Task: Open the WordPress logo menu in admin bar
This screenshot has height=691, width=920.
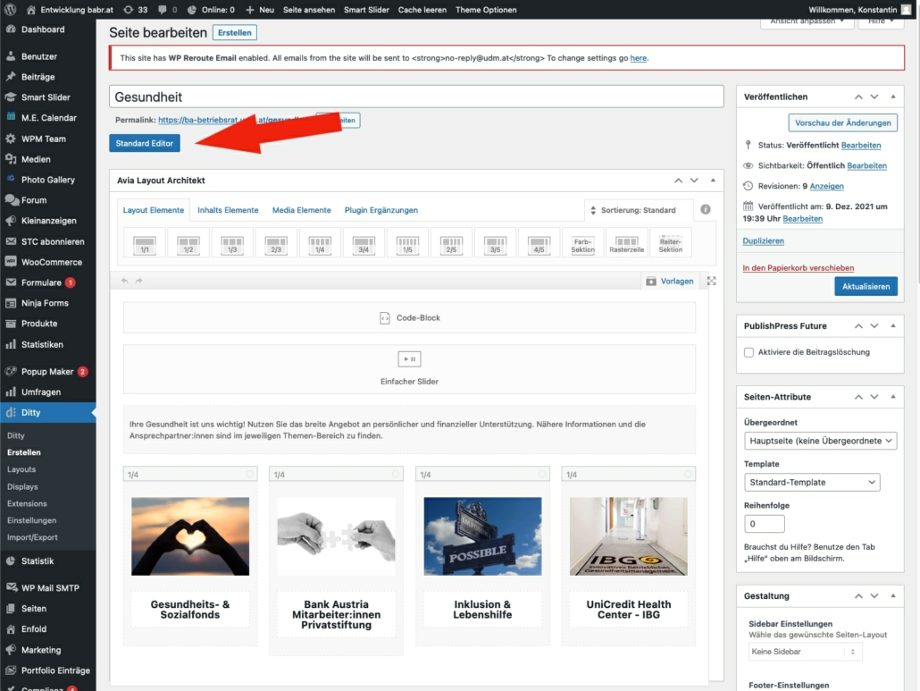Action: coord(11,10)
